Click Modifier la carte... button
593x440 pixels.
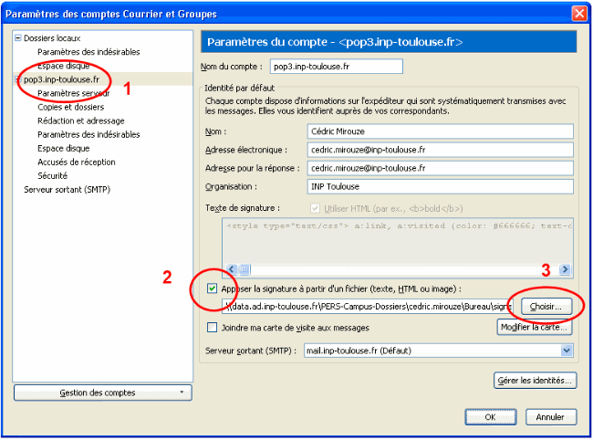[x=535, y=327]
